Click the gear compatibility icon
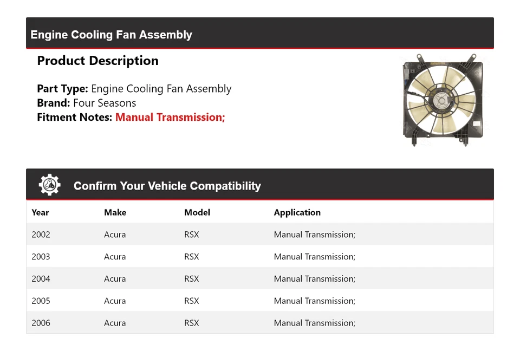The width and height of the screenshot is (520, 351). (49, 185)
